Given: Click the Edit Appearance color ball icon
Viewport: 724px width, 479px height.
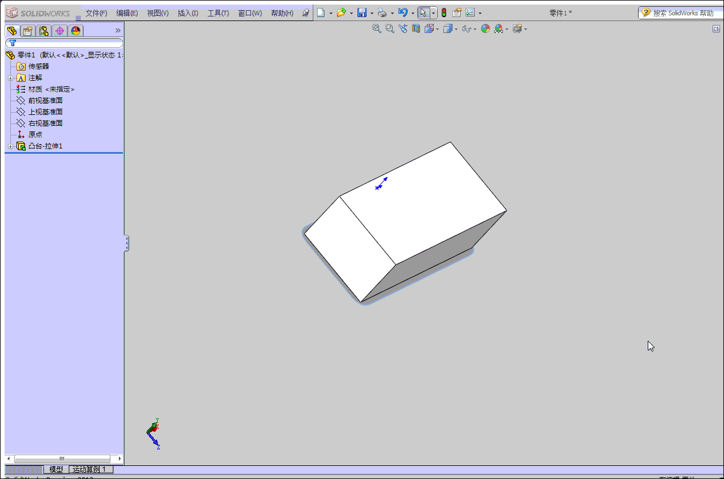Looking at the screenshot, I should click(486, 28).
